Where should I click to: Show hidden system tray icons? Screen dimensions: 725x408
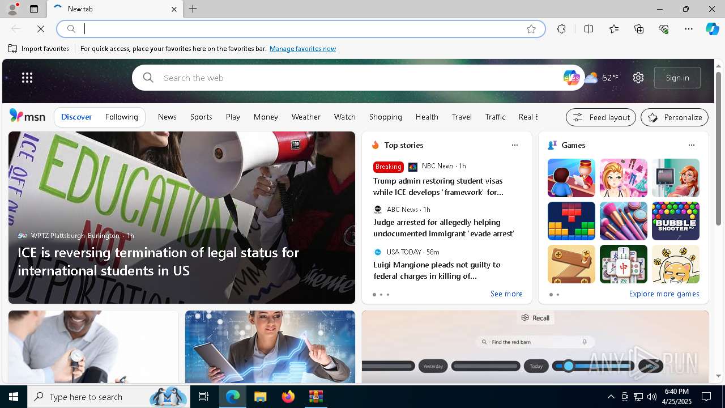(611, 397)
